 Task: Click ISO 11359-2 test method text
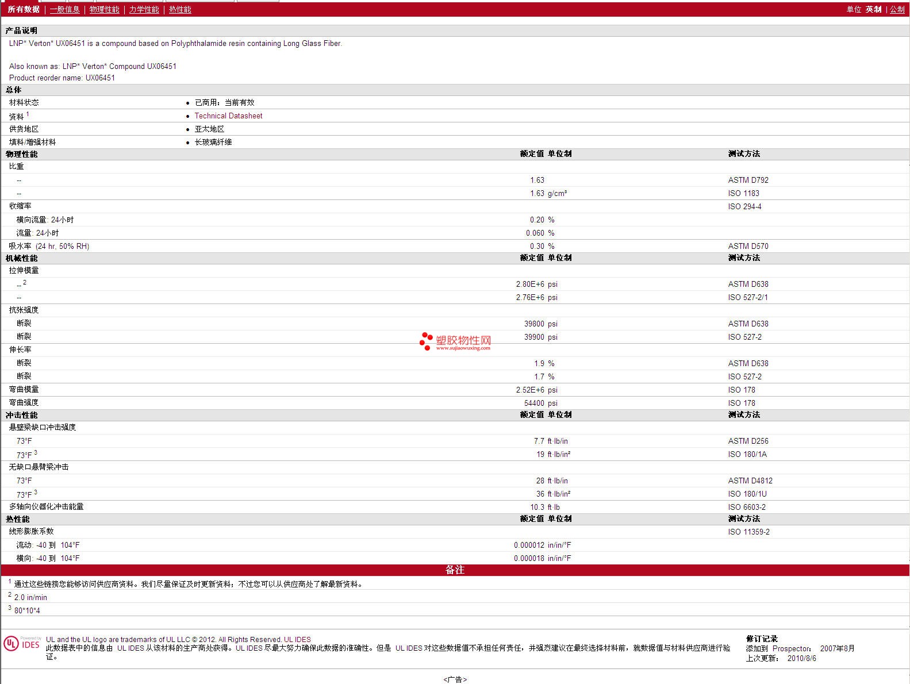tap(748, 532)
